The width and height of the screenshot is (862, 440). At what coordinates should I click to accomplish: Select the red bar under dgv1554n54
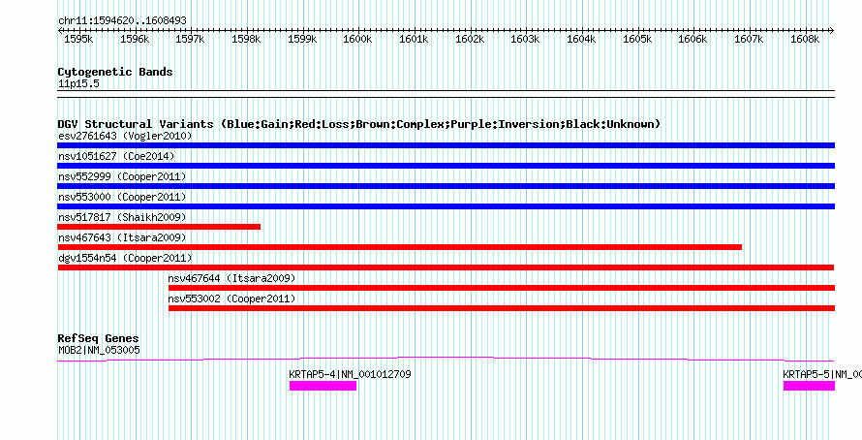(x=446, y=267)
